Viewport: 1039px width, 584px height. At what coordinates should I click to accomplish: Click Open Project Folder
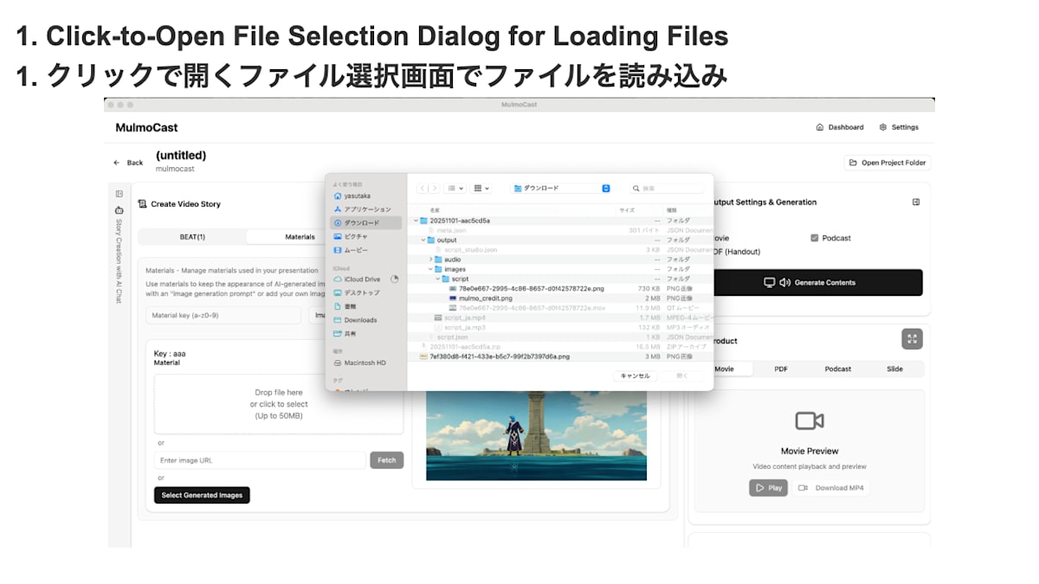tap(887, 163)
